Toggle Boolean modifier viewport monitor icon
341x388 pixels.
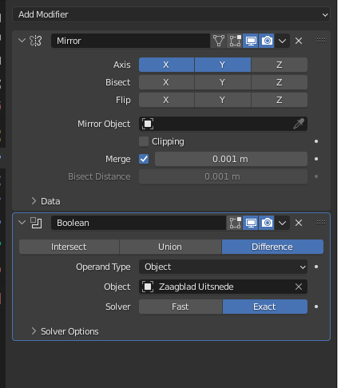251,223
